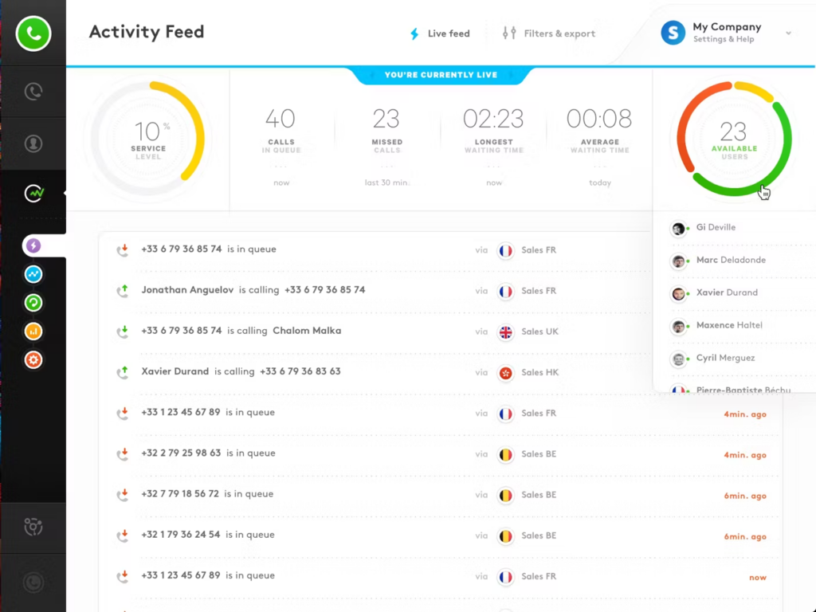The width and height of the screenshot is (816, 612).
Task: Select the orange bar chart sidebar icon
Action: [33, 331]
